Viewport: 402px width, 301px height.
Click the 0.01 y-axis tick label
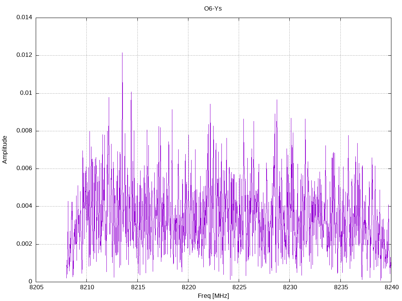click(x=26, y=93)
